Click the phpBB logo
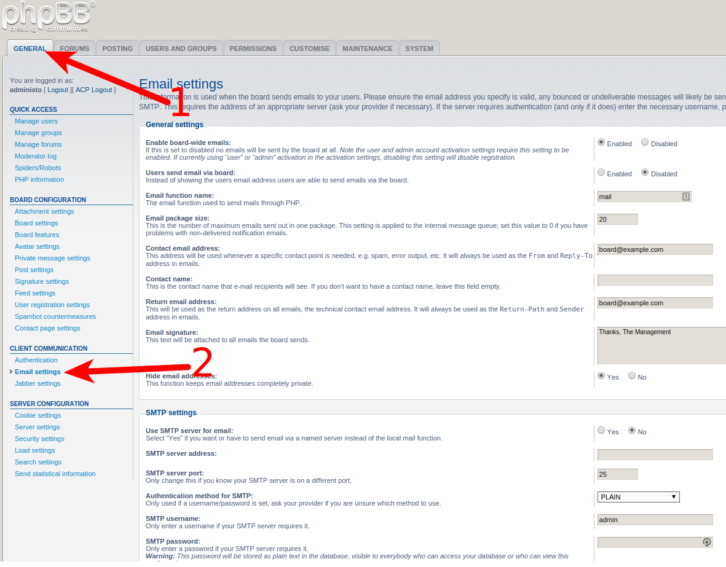726x567 pixels. point(48,17)
